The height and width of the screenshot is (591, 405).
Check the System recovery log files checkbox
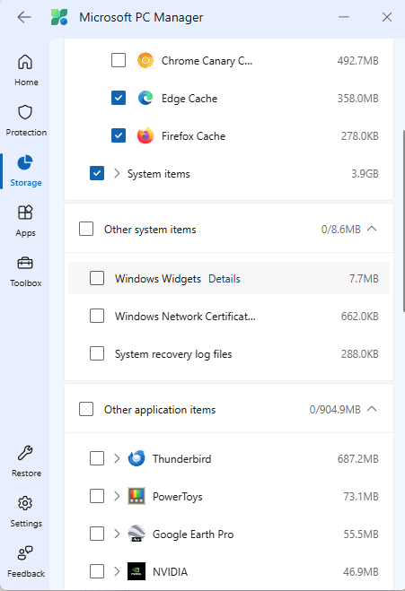(97, 353)
